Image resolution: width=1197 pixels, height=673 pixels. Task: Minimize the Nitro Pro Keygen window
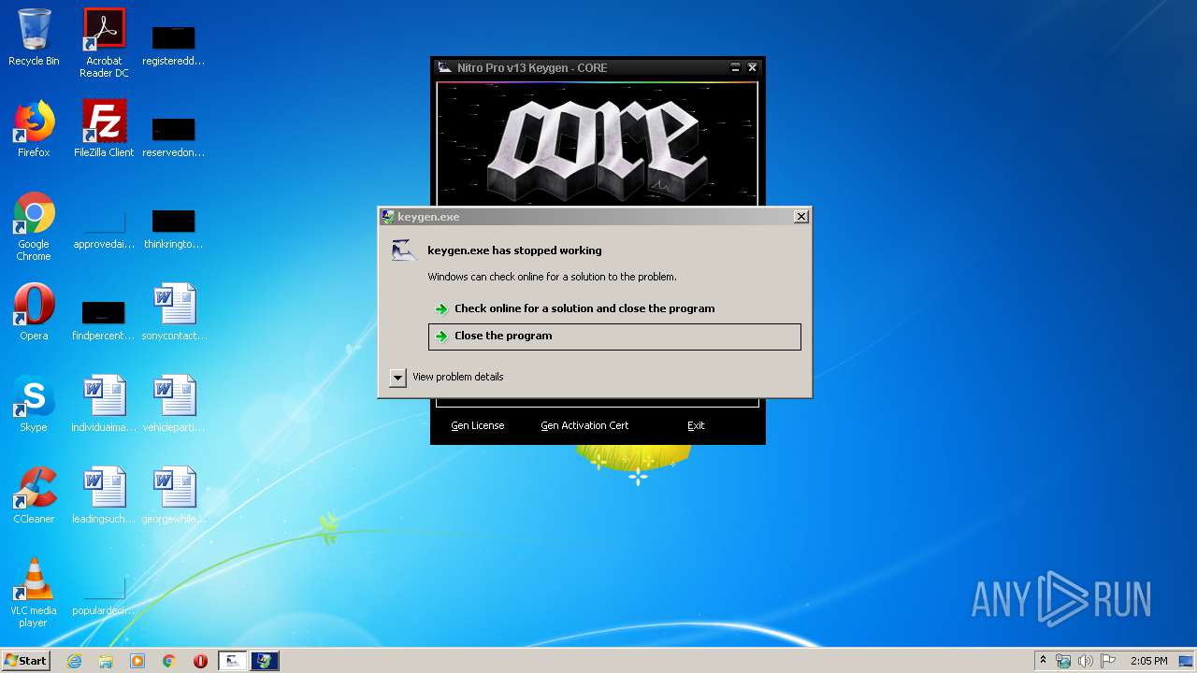tap(736, 67)
